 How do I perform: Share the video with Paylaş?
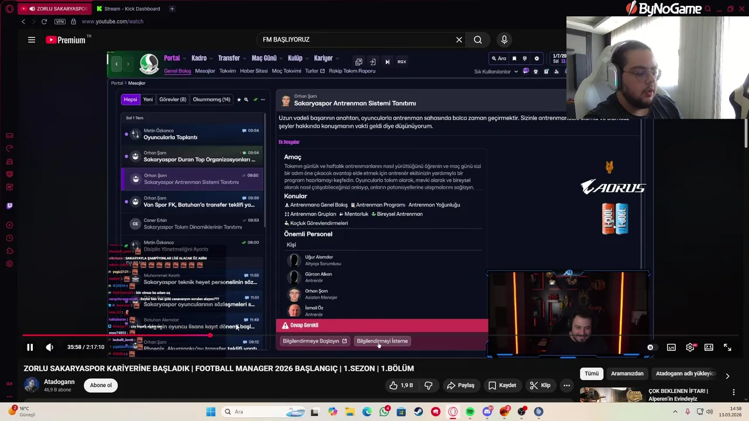tap(460, 385)
